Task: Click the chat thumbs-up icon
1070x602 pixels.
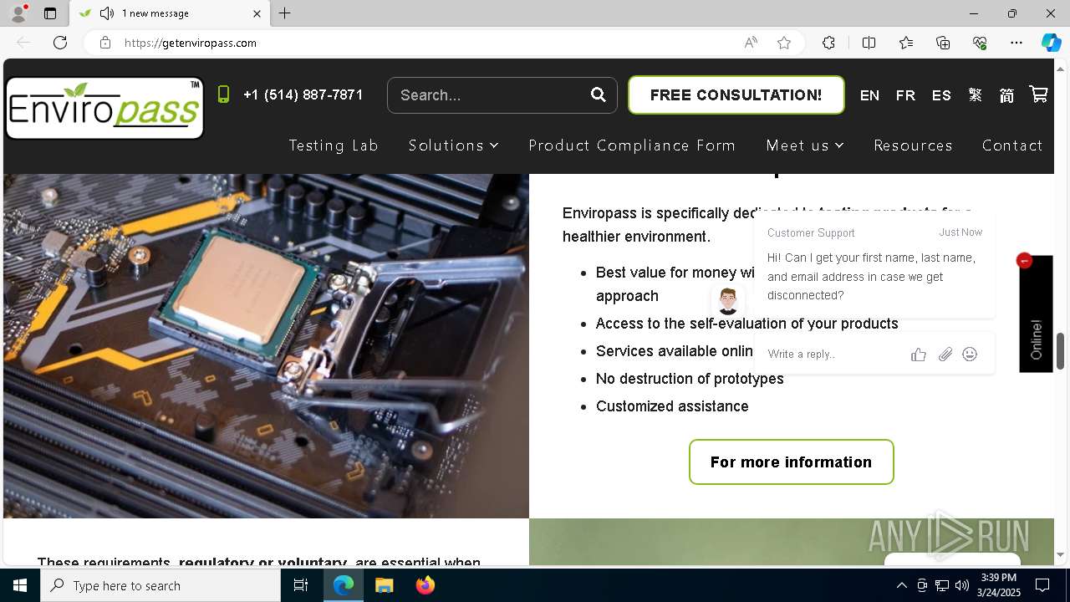Action: point(919,355)
